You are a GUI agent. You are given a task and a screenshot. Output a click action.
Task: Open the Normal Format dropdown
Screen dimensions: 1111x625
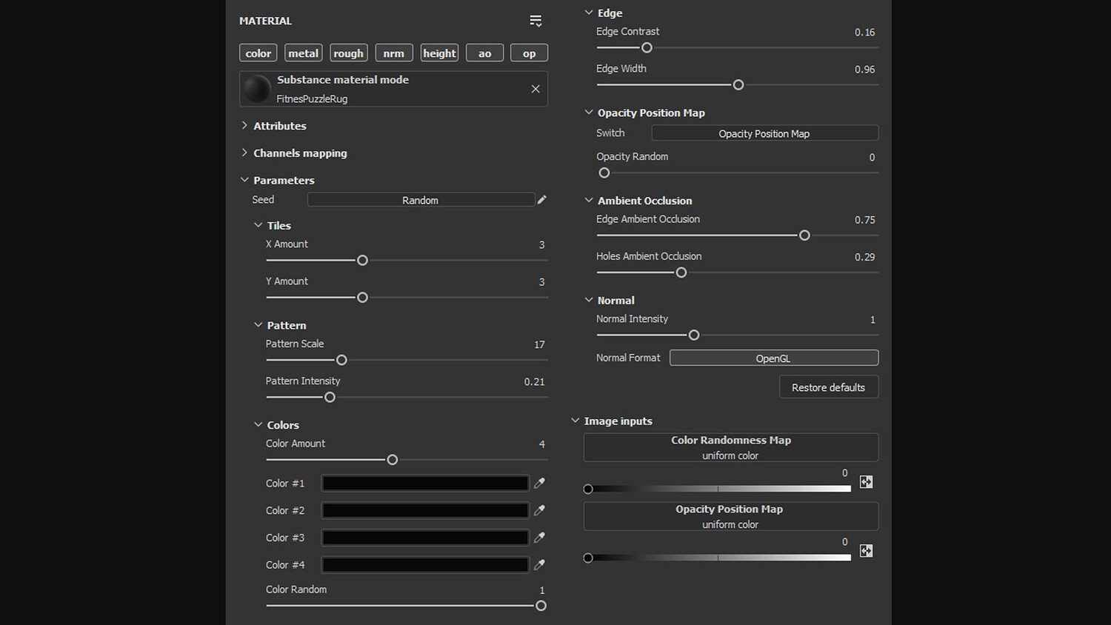click(x=773, y=358)
